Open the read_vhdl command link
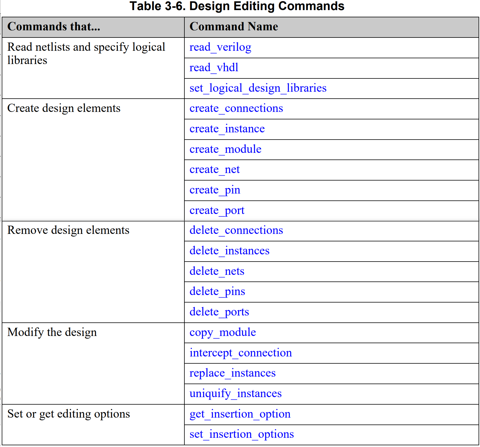 click(214, 68)
